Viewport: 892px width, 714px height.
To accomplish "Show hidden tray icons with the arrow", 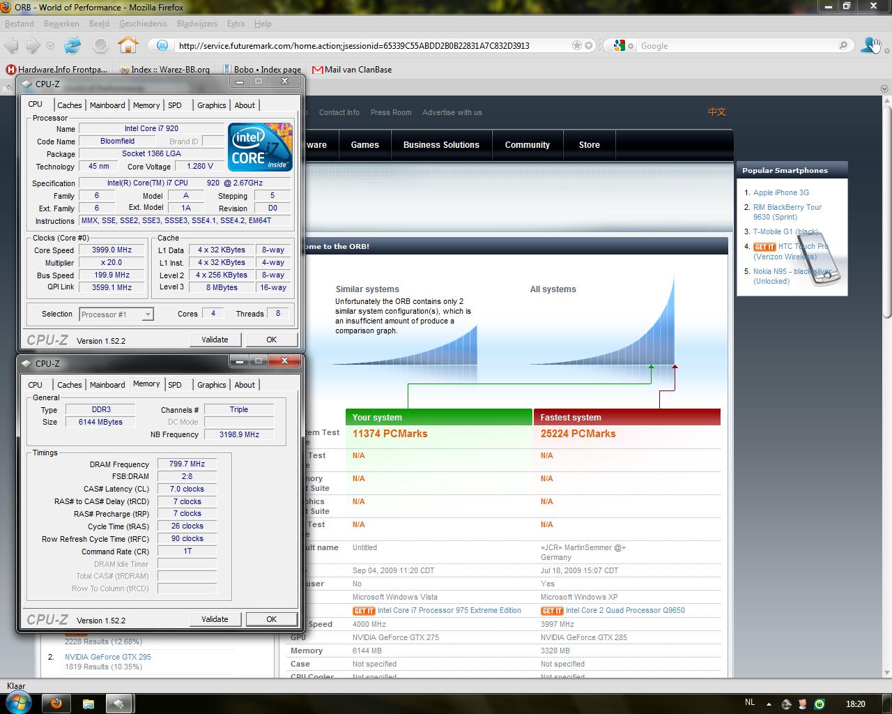I will pyautogui.click(x=768, y=704).
